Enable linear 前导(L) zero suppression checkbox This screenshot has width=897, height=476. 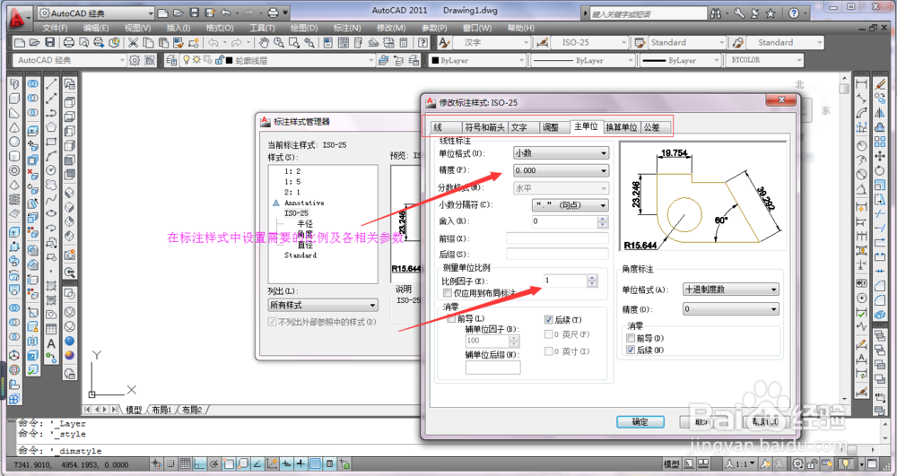point(451,318)
